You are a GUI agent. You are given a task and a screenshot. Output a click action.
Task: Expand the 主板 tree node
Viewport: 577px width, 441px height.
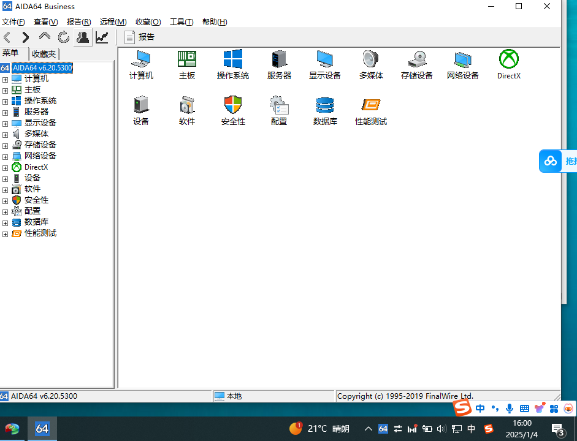click(5, 91)
